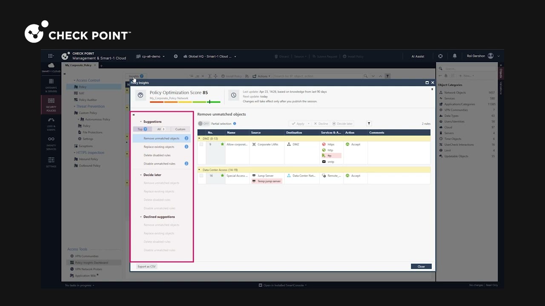Click the green star on rule 9

(222, 144)
